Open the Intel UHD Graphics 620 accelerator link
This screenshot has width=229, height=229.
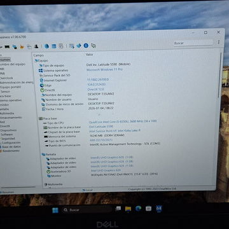point(106,170)
